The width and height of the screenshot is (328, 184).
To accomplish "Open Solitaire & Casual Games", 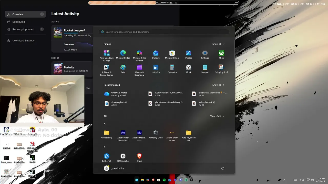I will 107,70.
